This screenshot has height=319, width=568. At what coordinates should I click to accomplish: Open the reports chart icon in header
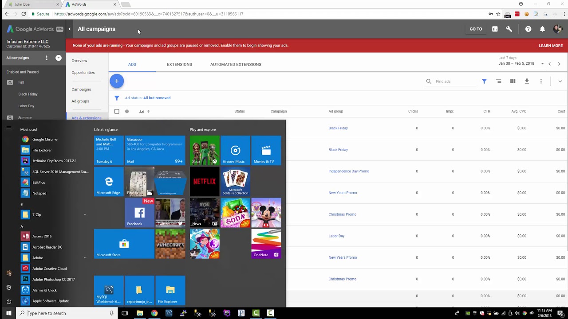[x=495, y=29]
